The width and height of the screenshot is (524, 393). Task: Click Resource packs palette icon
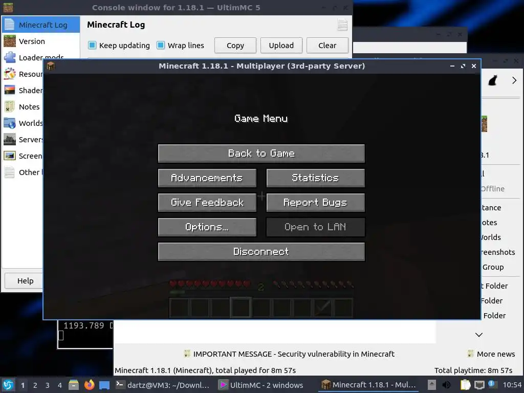pos(10,74)
